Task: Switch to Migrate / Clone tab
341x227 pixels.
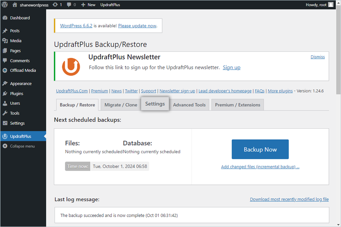Action: click(121, 105)
